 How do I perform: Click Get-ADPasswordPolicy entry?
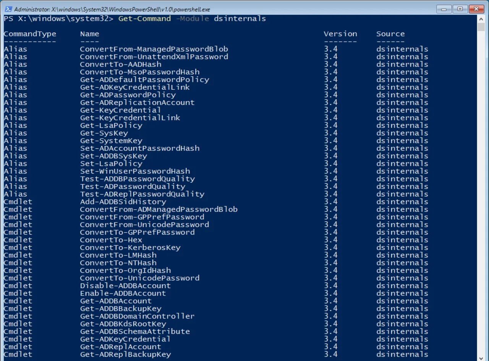pyautogui.click(x=128, y=95)
